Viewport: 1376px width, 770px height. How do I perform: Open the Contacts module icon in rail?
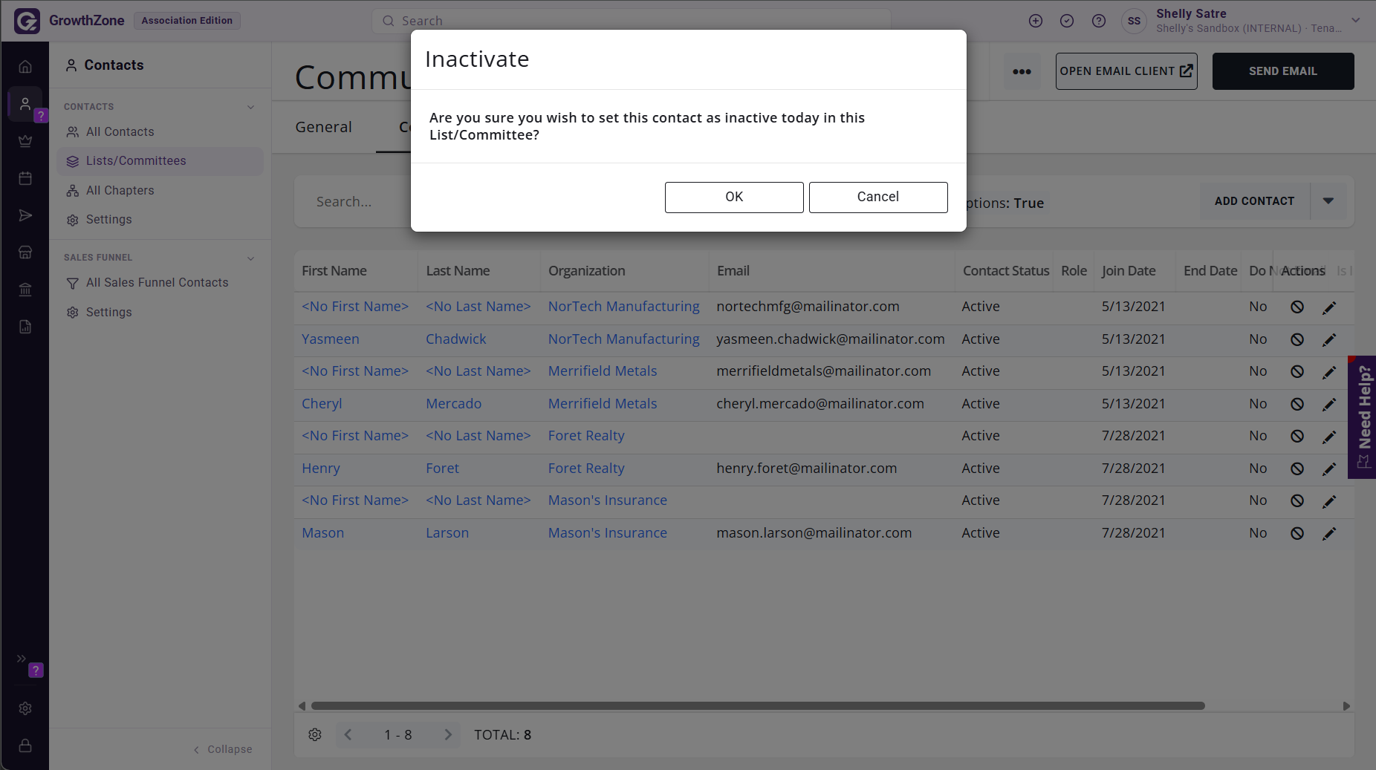coord(25,103)
